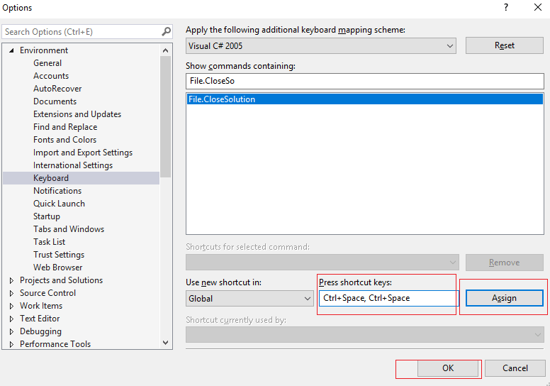
Task: Expand the Debugging node
Action: (x=11, y=331)
